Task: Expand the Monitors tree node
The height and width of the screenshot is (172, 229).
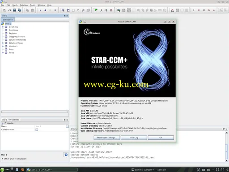Action: tap(3, 46)
